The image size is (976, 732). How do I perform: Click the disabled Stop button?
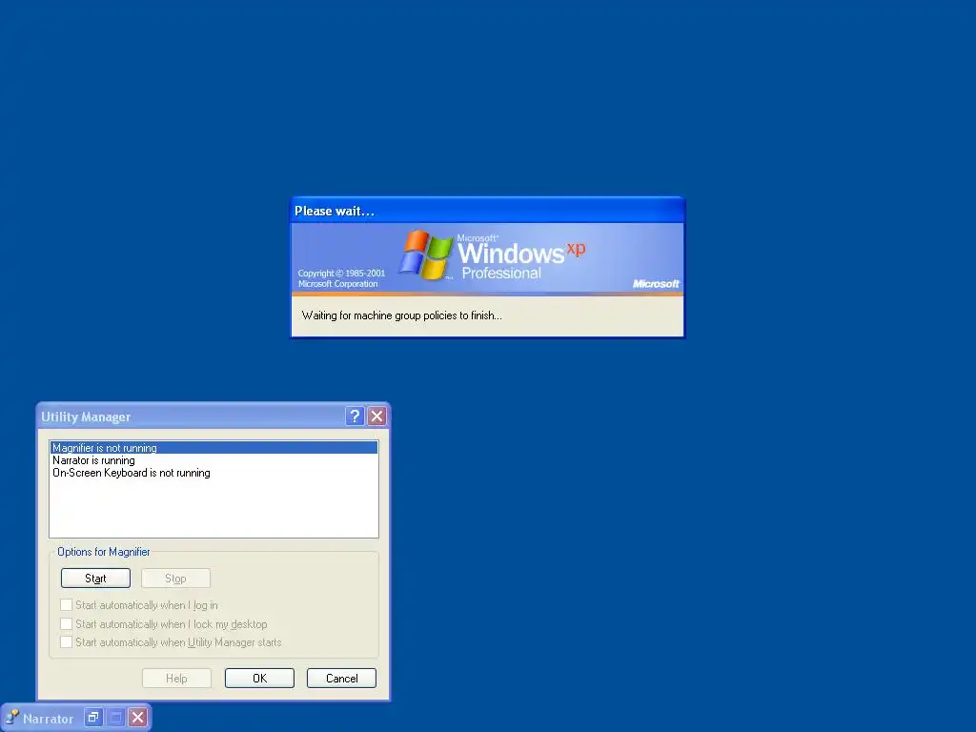pos(175,579)
